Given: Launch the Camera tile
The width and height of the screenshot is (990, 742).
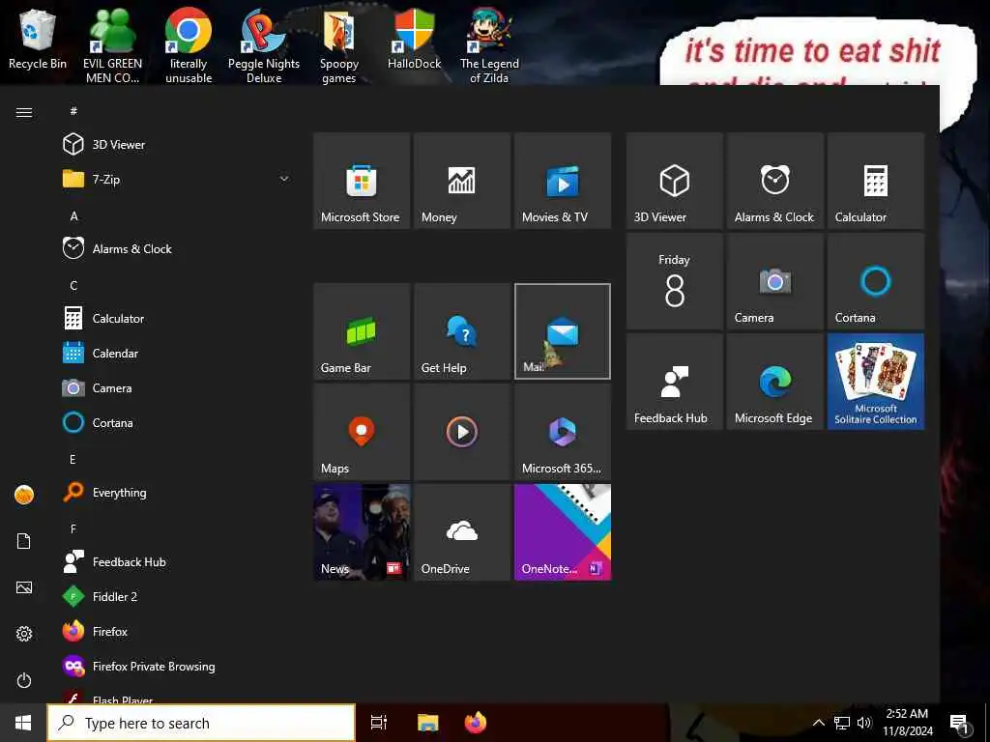Looking at the screenshot, I should (x=775, y=281).
